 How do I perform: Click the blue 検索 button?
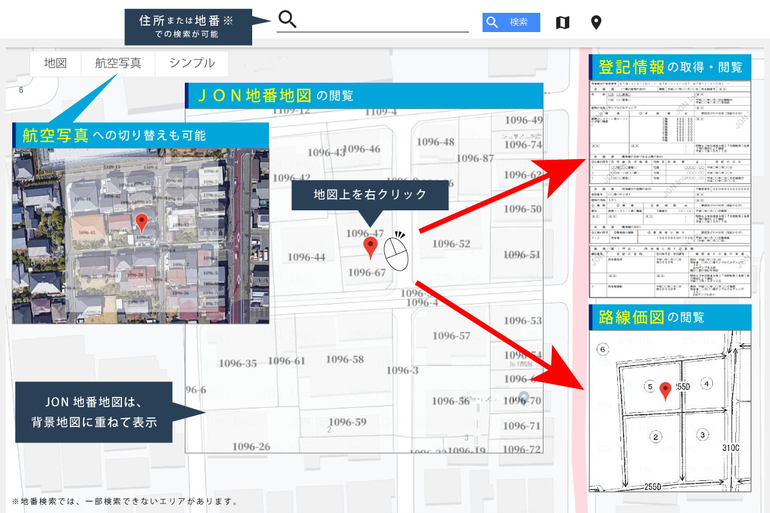511,22
